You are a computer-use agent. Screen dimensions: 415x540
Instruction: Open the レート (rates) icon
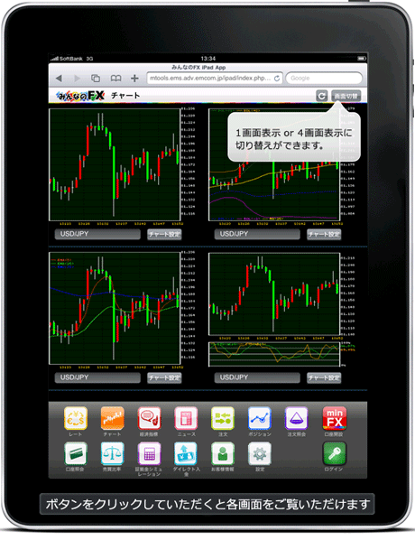coord(76,418)
